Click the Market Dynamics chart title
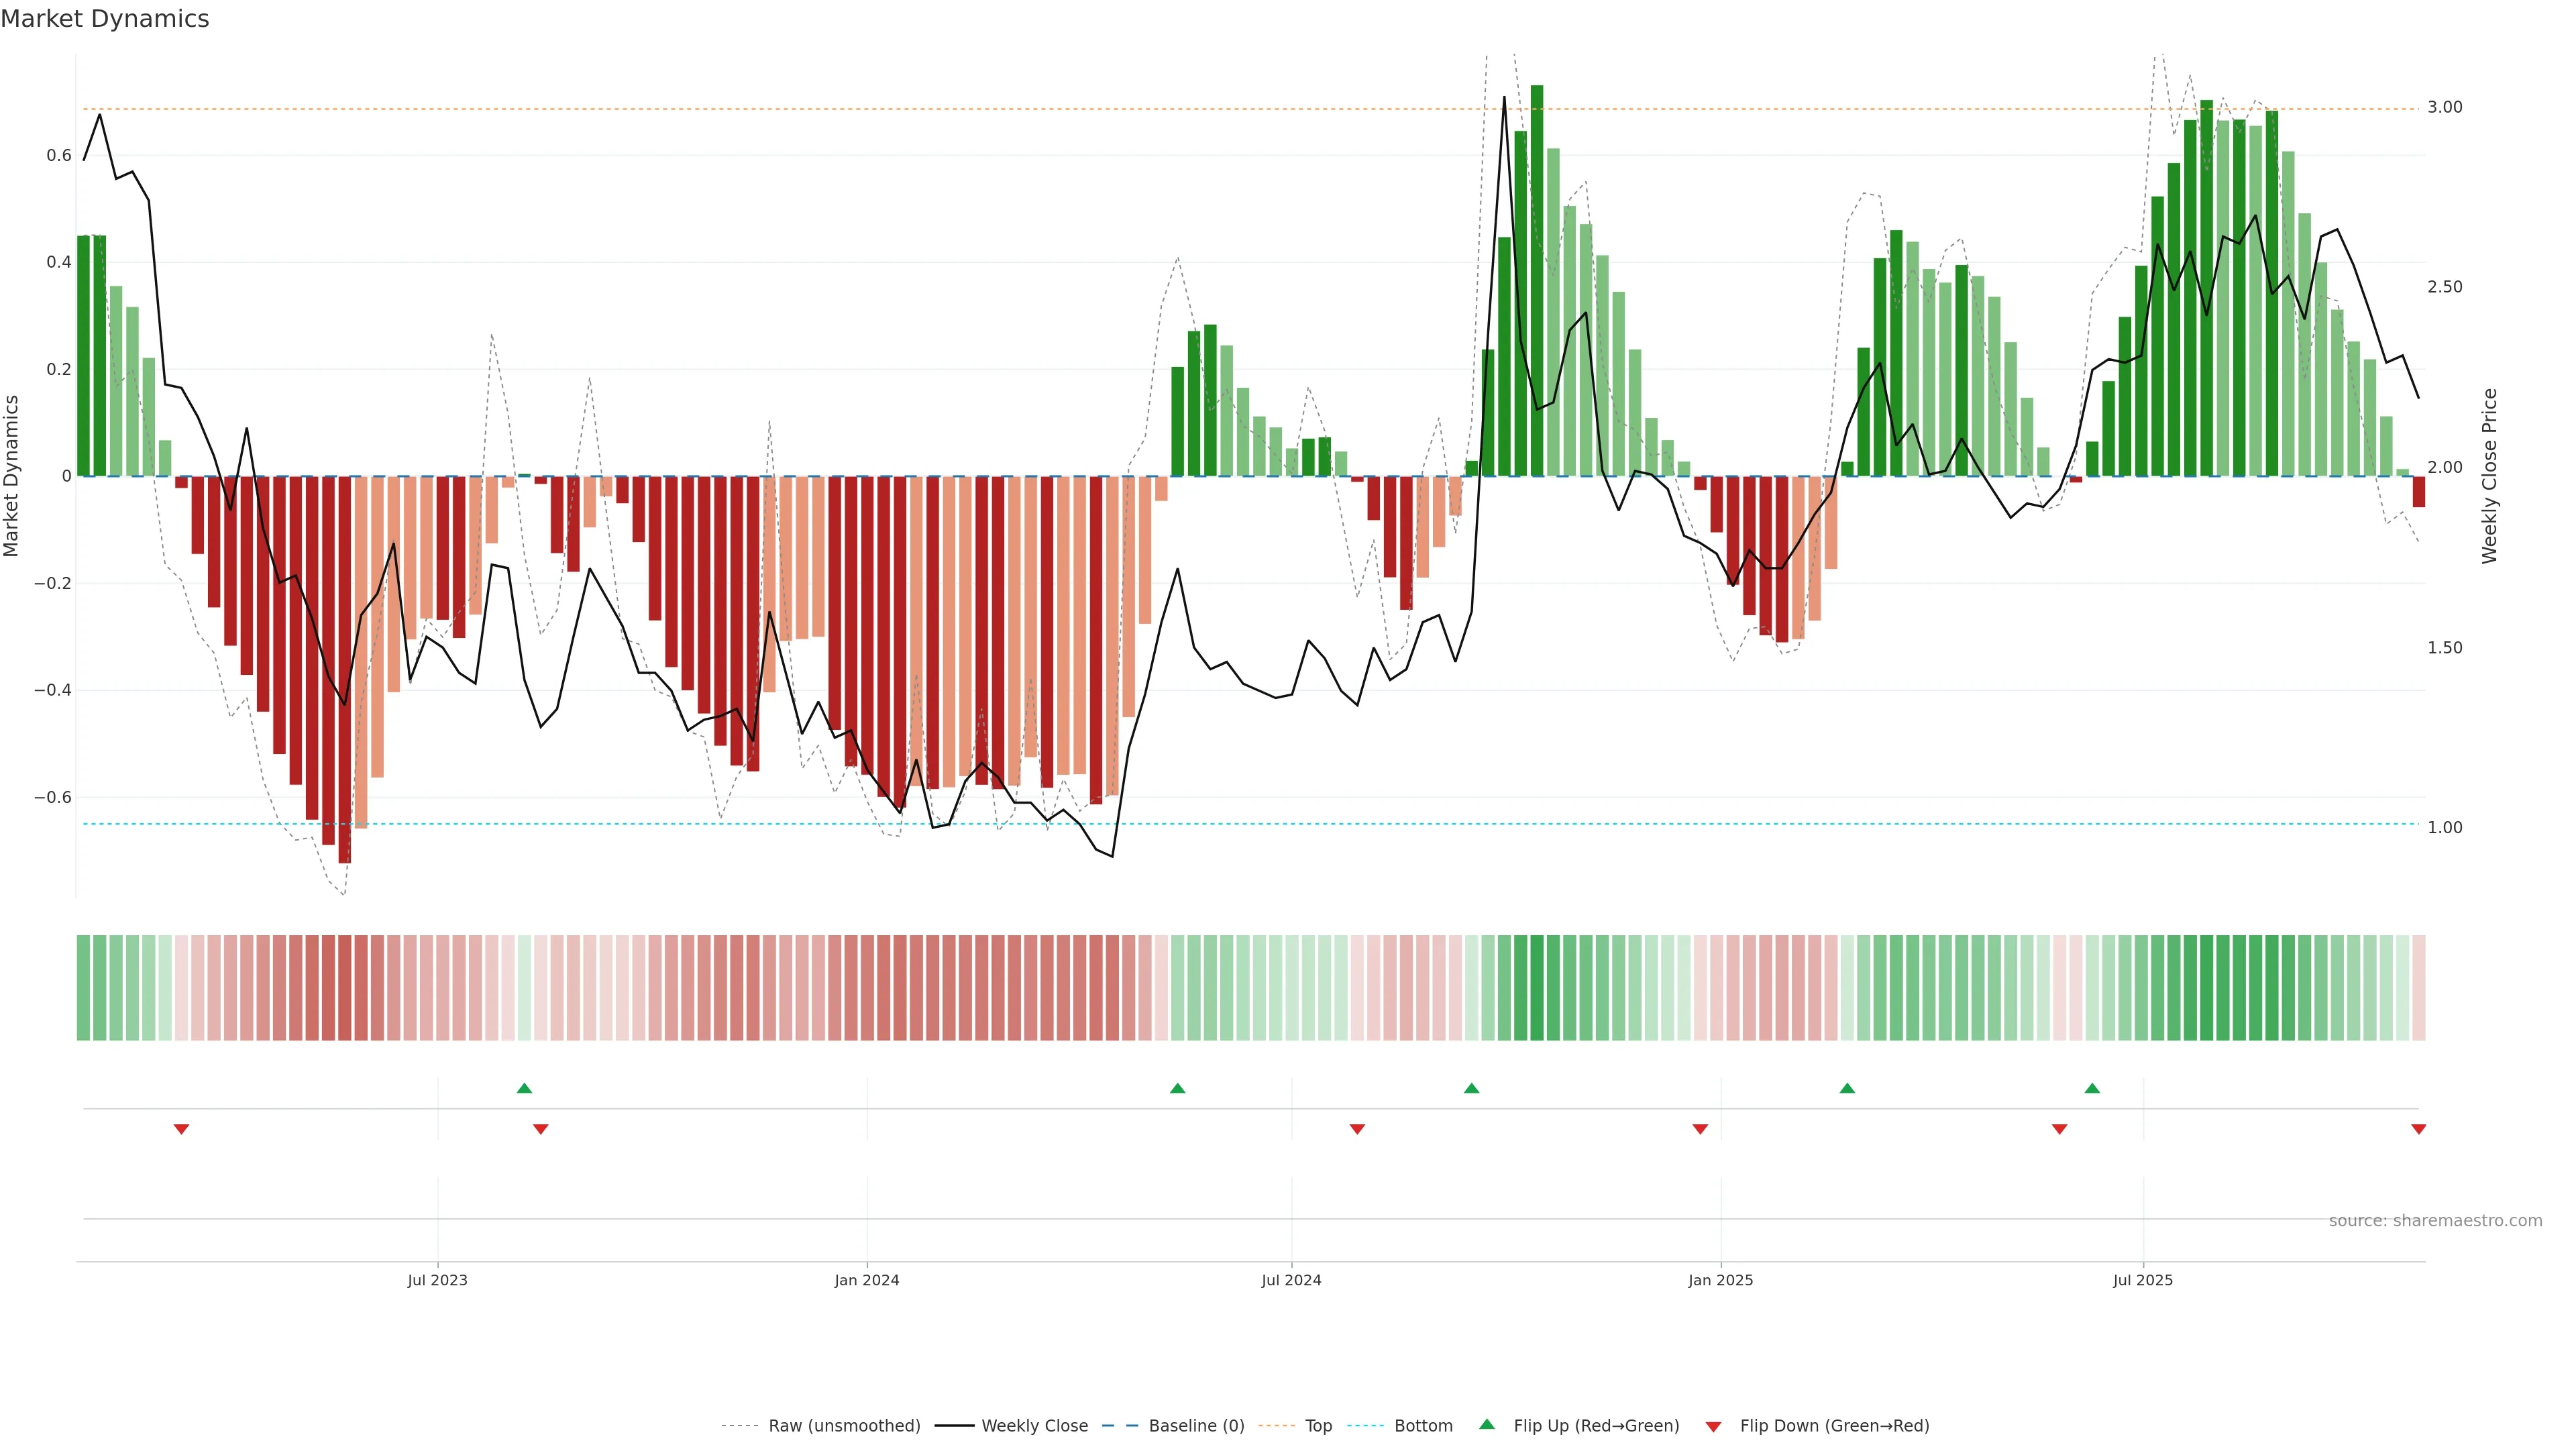This screenshot has width=2576, height=1449. [x=105, y=19]
